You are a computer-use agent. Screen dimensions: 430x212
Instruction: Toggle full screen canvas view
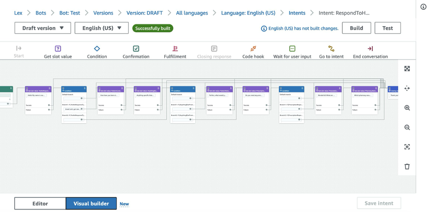(407, 69)
